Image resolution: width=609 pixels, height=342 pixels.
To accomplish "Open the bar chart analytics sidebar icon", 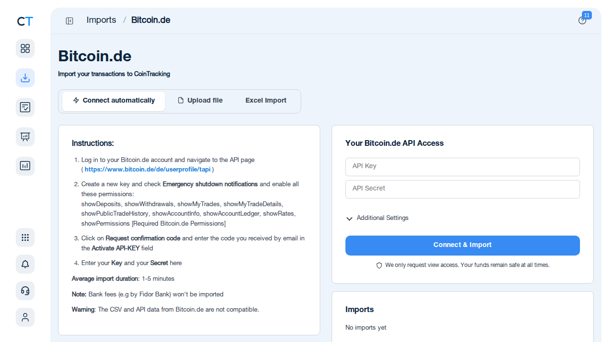I will pos(25,166).
